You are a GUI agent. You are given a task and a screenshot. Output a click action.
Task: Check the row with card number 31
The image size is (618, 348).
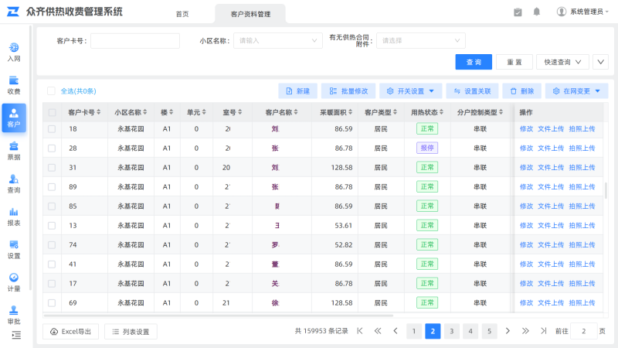(52, 168)
